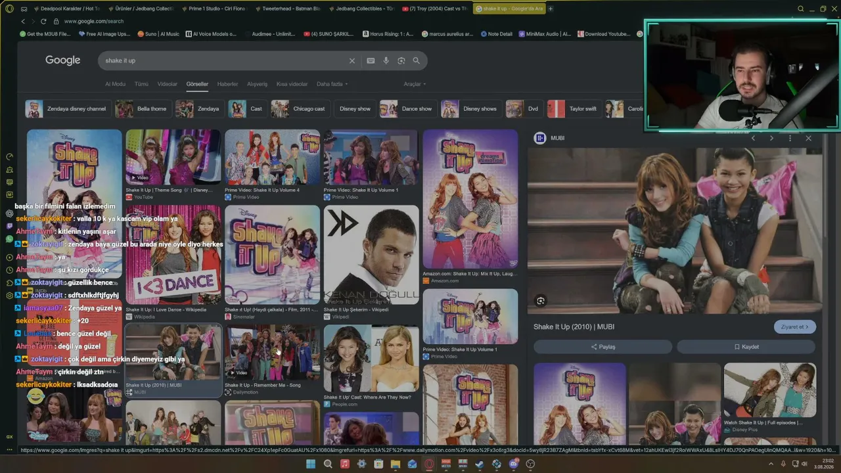Screen dimensions: 841x473
Task: Filter images by 'Dance show' chip
Action: 407,109
